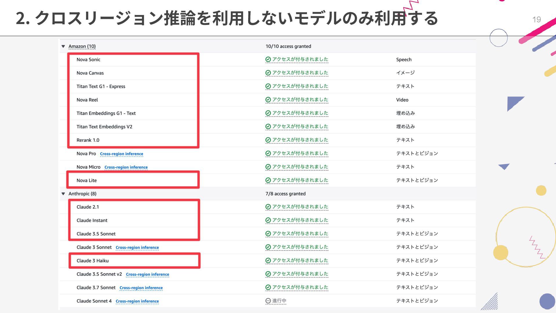Click the check icon in the Claude 2.1 row

tap(268, 207)
